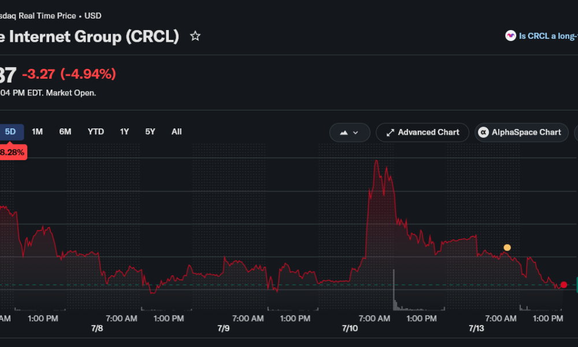Switch chart to 1M range
The width and height of the screenshot is (578, 347).
[37, 132]
